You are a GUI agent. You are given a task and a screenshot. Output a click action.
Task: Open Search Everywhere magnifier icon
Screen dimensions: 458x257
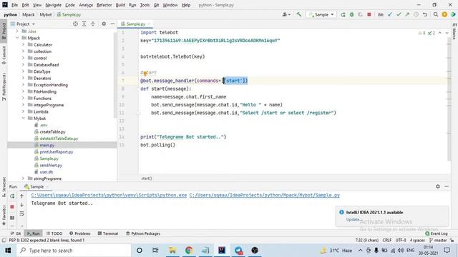point(436,14)
